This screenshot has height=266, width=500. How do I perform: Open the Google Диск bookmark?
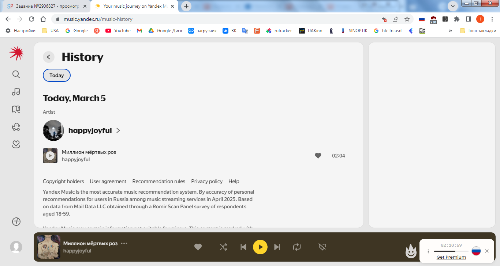tap(165, 31)
